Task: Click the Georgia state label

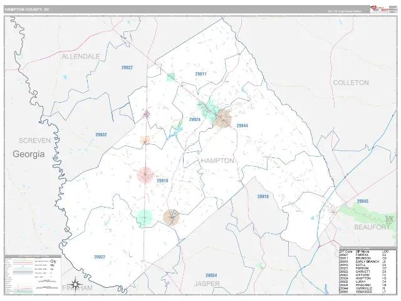Action: 29,154
